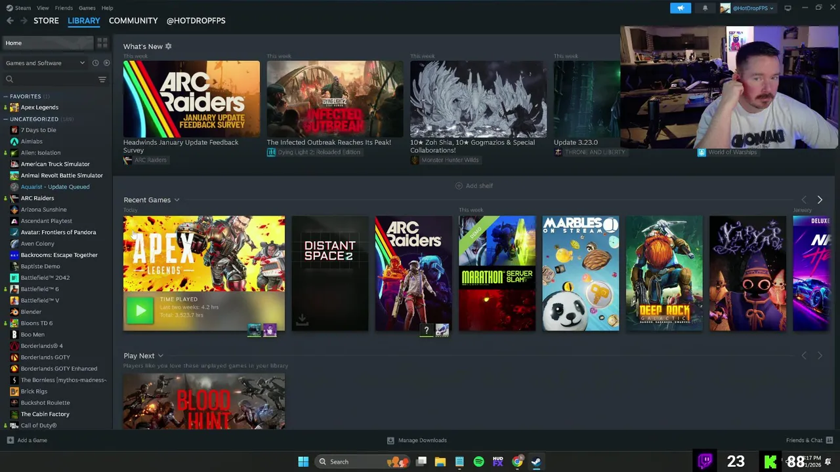
Task: Sort library by recent activity clock icon
Action: coord(95,63)
